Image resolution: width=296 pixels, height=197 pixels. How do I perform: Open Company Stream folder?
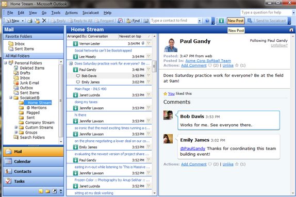coord(40,122)
